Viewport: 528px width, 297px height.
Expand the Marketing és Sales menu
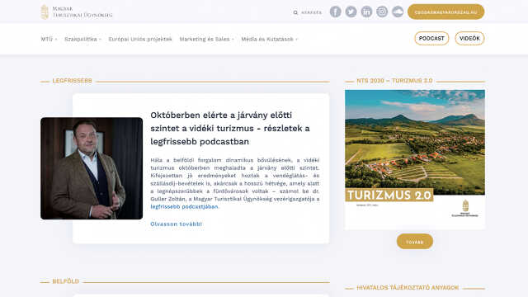206,39
